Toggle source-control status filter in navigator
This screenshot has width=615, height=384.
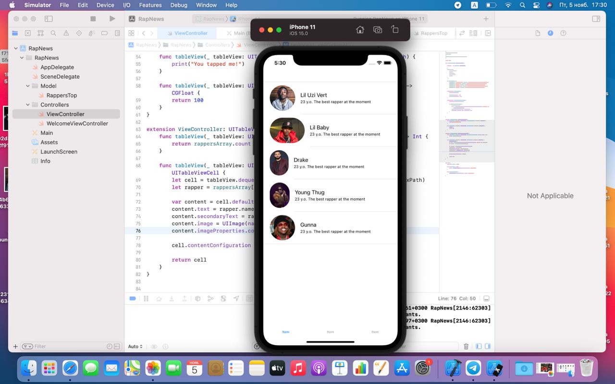tap(117, 346)
